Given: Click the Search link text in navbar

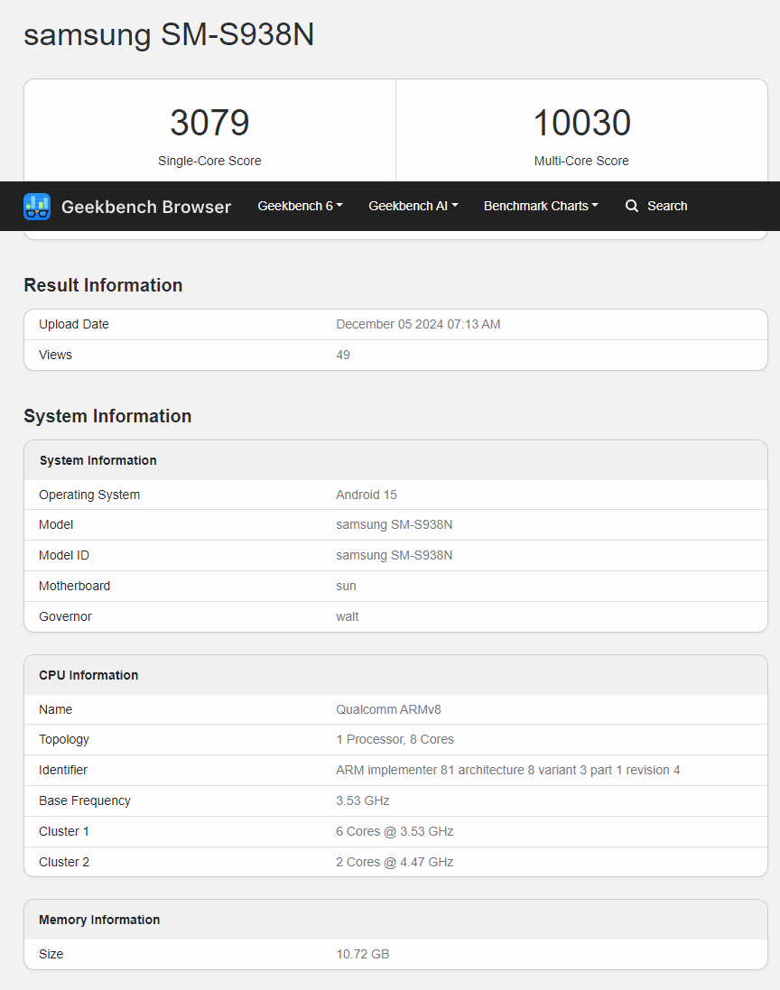Looking at the screenshot, I should click(x=667, y=206).
